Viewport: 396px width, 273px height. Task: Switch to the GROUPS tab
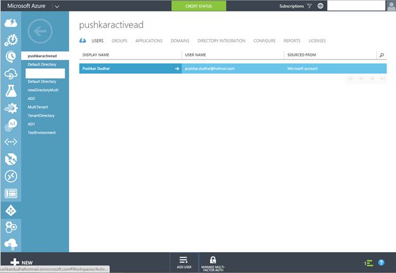(119, 41)
